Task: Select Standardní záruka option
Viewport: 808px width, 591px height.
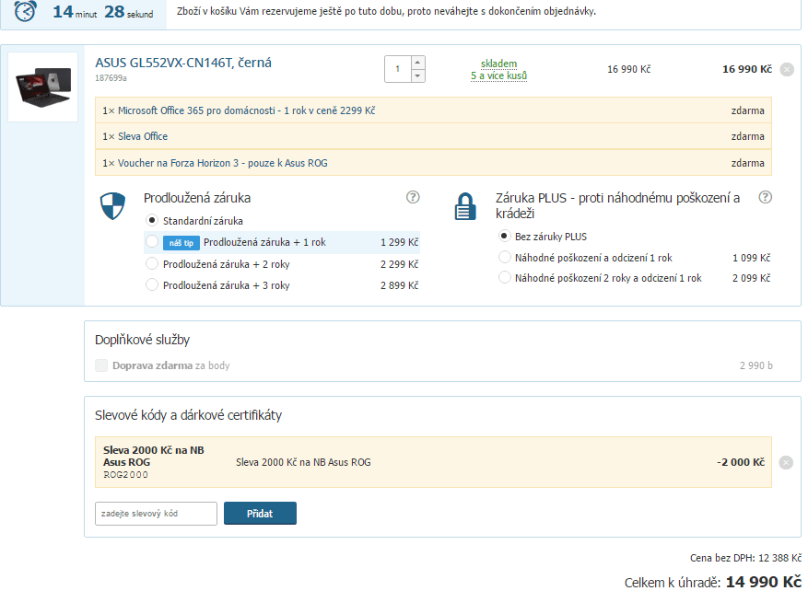Action: [151, 220]
